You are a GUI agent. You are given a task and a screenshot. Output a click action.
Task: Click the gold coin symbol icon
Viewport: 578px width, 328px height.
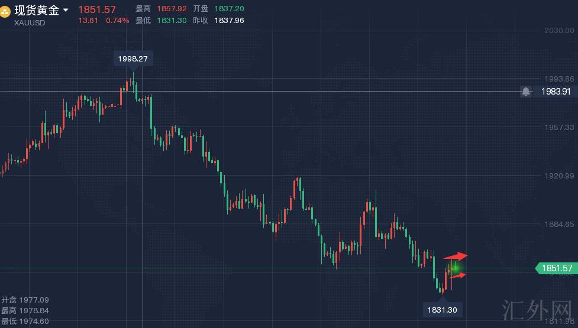[7, 11]
